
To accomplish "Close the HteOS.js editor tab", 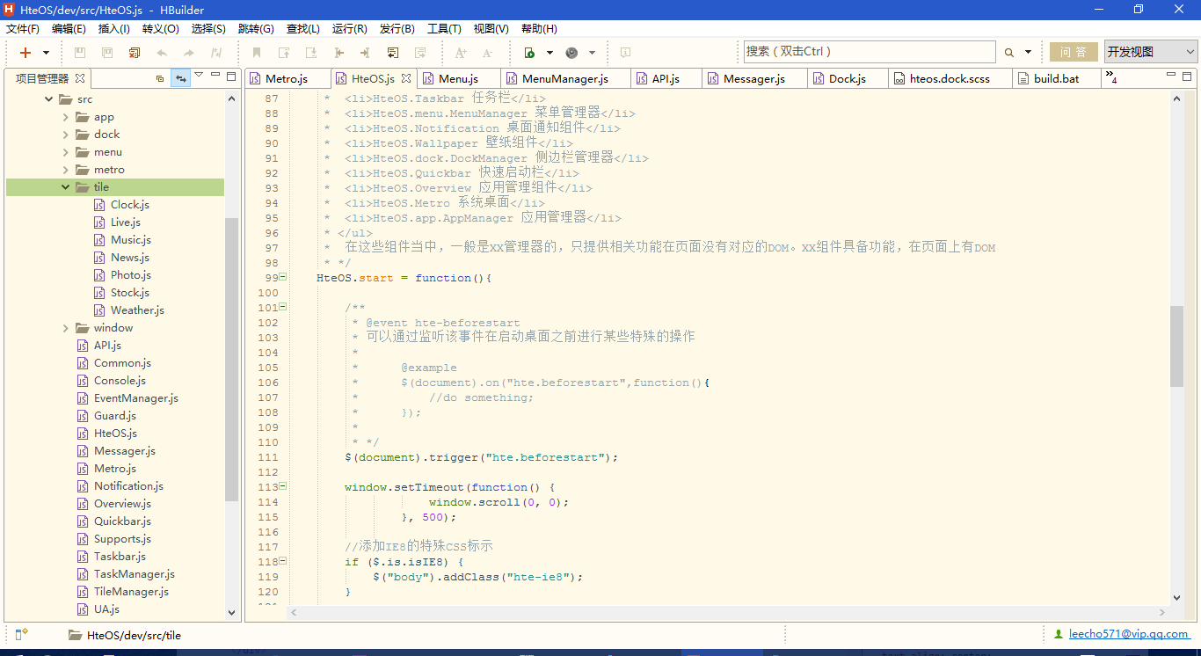I will pos(406,78).
